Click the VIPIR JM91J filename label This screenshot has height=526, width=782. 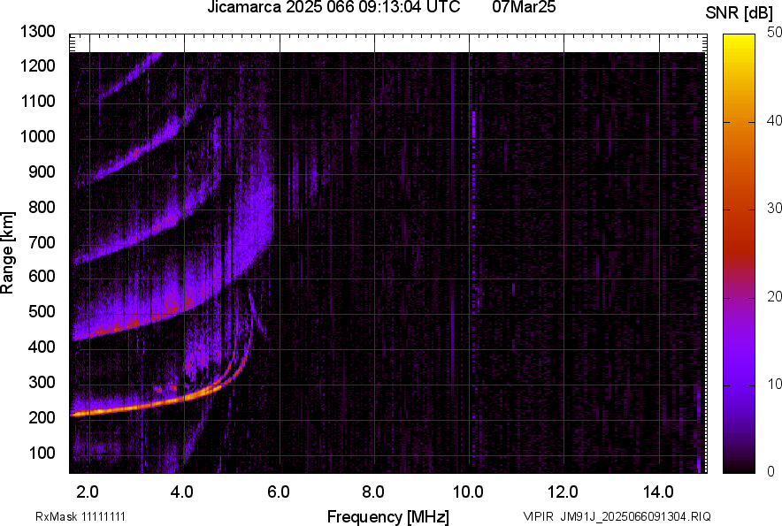(617, 516)
